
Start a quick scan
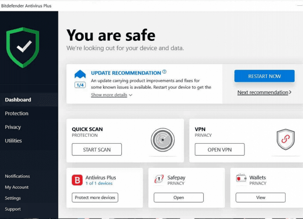(x=97, y=149)
